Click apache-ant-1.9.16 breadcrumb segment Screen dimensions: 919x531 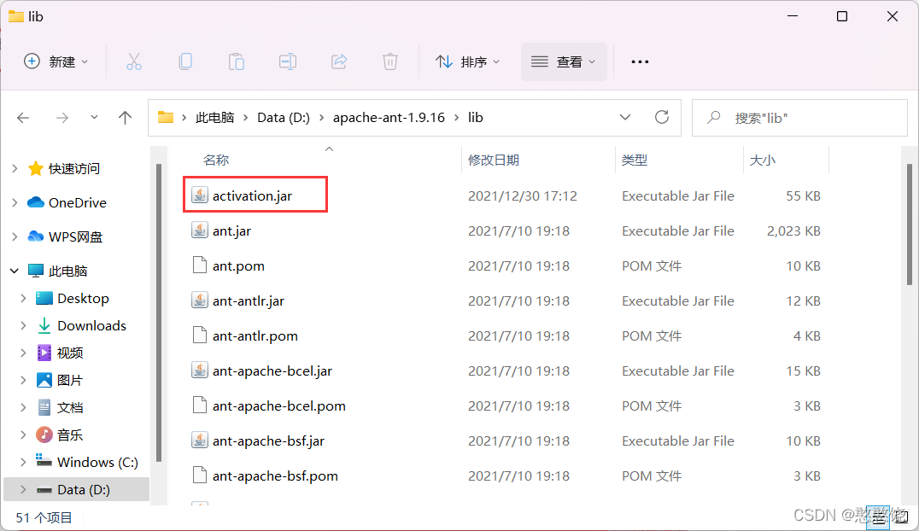389,118
